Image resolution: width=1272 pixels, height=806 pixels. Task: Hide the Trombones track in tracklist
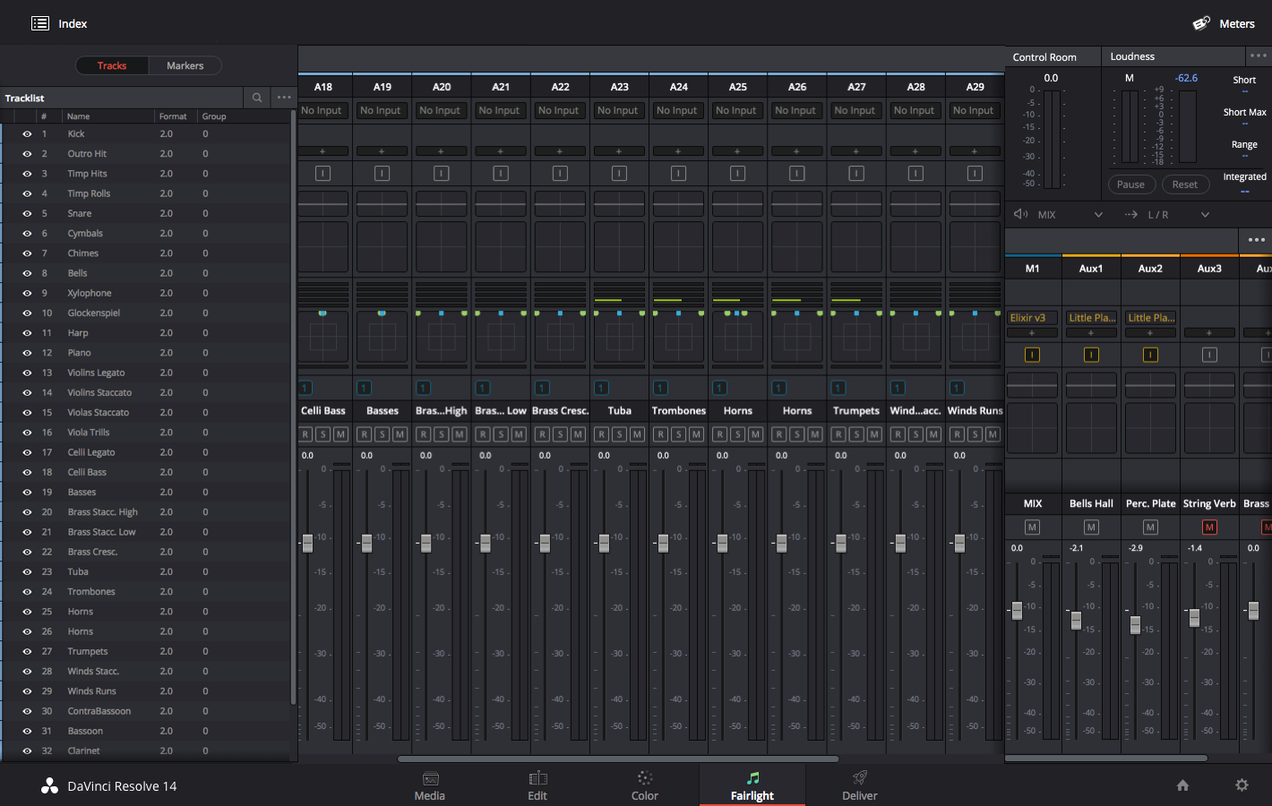(27, 592)
